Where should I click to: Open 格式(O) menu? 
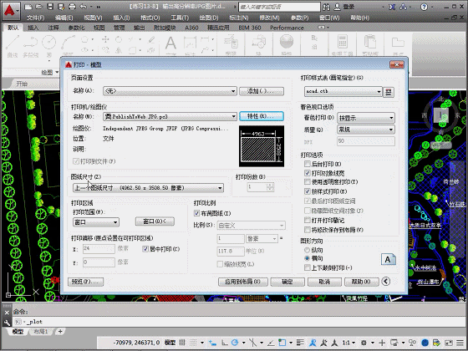pos(150,18)
